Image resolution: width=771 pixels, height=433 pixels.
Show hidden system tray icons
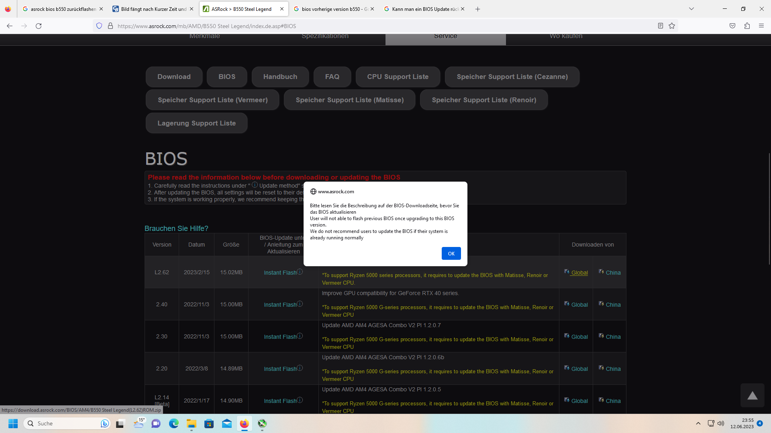(x=698, y=423)
